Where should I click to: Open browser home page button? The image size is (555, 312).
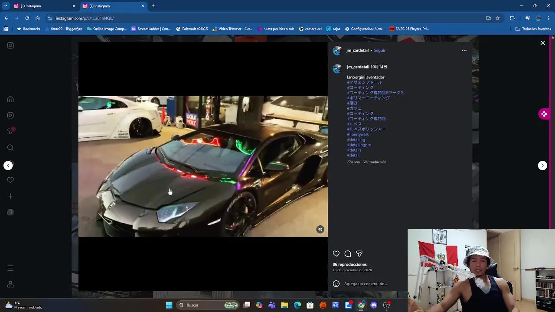[37, 18]
